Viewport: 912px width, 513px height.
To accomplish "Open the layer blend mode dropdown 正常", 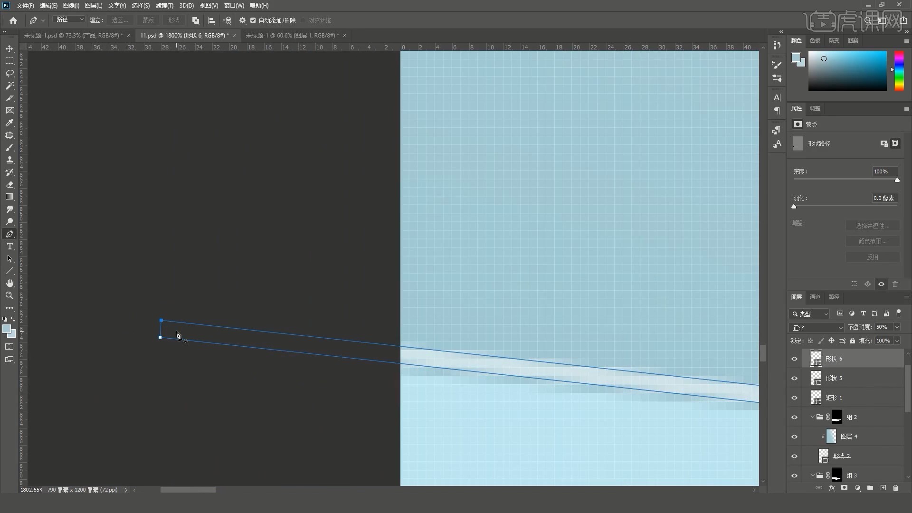I will click(817, 328).
